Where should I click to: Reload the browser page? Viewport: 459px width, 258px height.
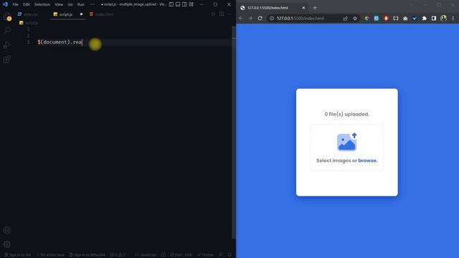coord(260,18)
